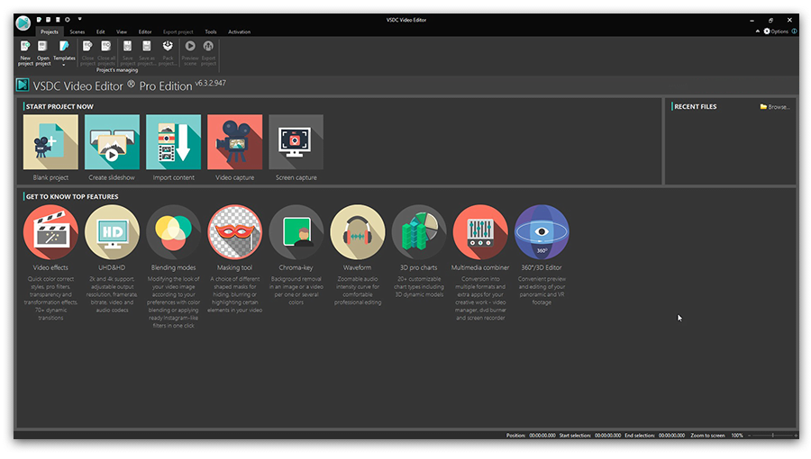Image resolution: width=811 pixels, height=459 pixels.
Task: Open the Activation ribbon tab
Action: tap(239, 31)
